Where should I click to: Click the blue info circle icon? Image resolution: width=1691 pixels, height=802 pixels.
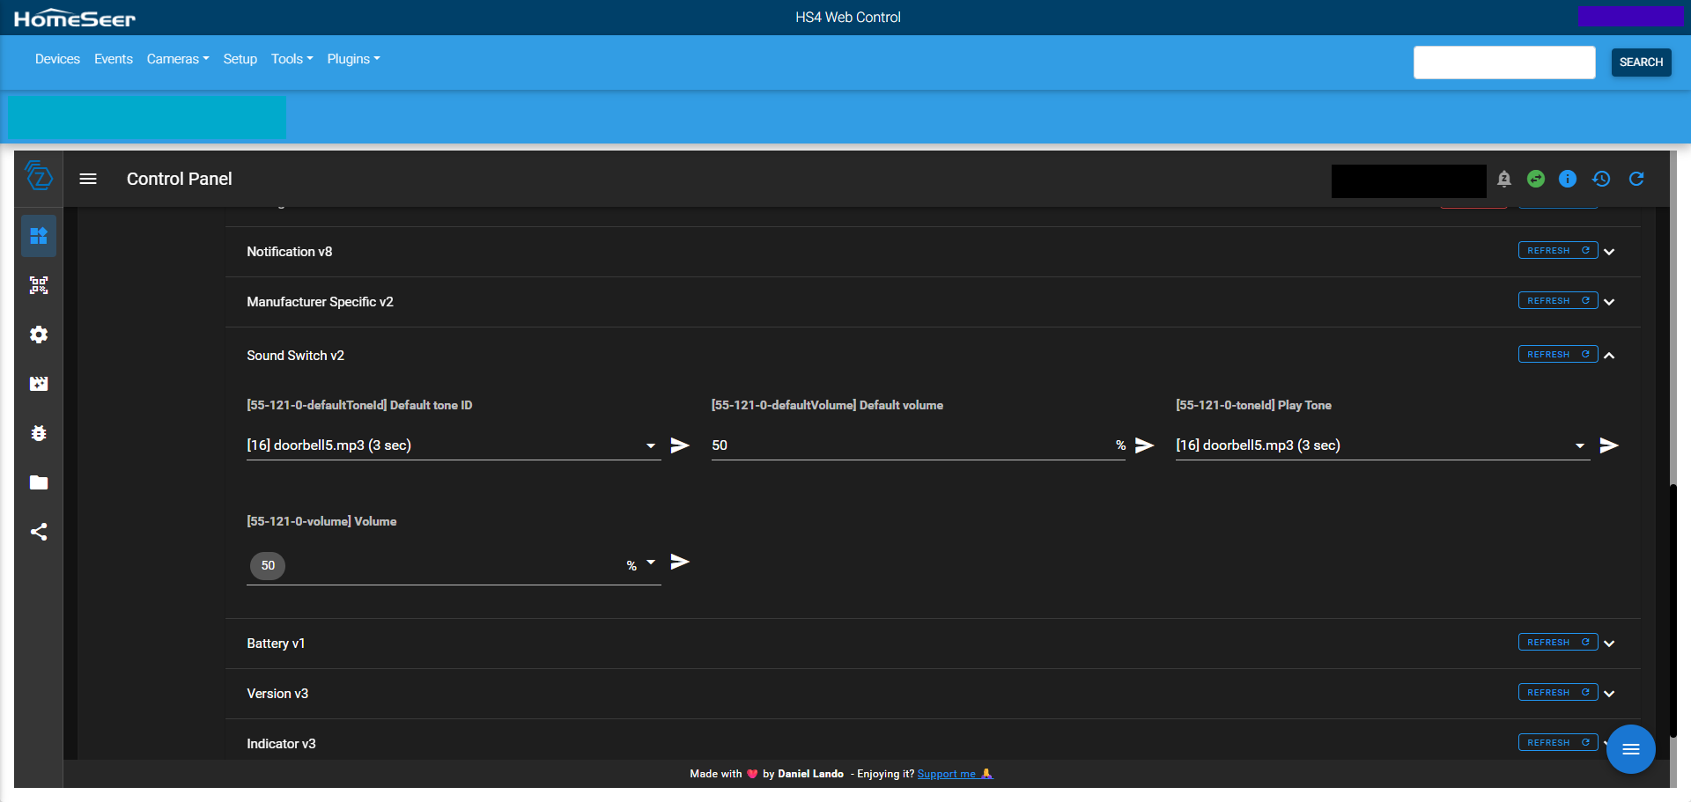coord(1568,179)
